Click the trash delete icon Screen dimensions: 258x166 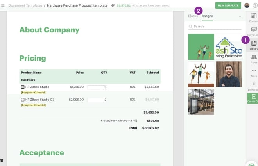click(x=2, y=161)
